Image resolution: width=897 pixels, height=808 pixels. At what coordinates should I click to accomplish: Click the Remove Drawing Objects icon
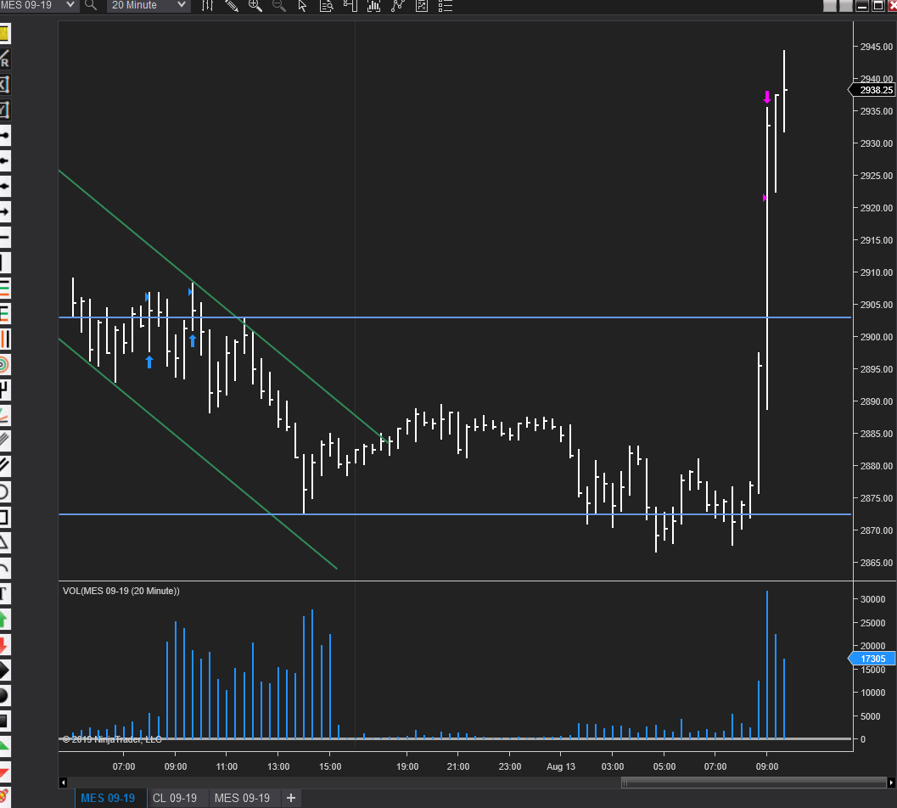pyautogui.click(x=4, y=797)
